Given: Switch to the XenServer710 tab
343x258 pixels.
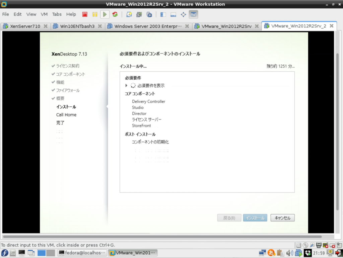Looking at the screenshot, I should [25, 26].
